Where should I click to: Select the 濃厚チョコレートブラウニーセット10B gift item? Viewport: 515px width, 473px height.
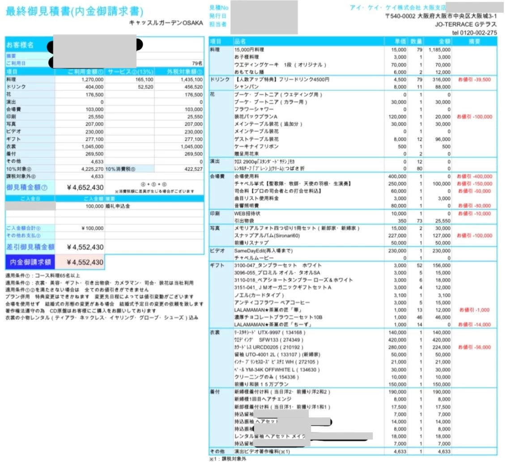[278, 317]
